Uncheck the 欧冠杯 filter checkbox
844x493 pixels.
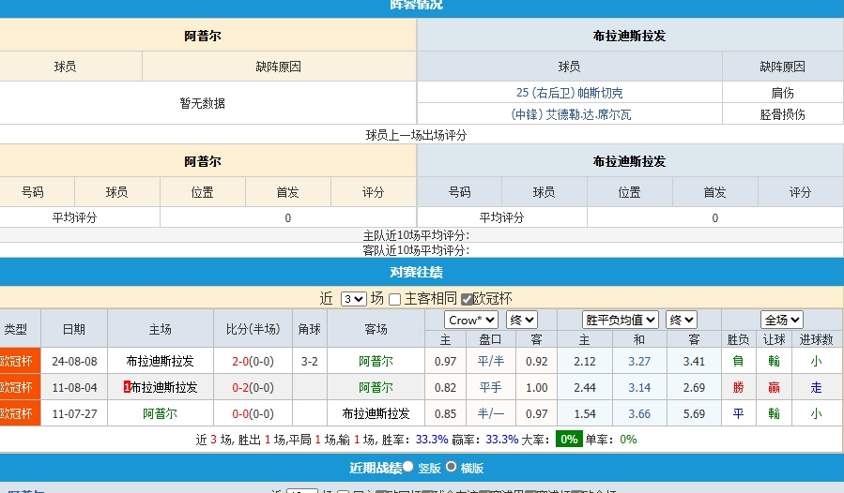(467, 299)
